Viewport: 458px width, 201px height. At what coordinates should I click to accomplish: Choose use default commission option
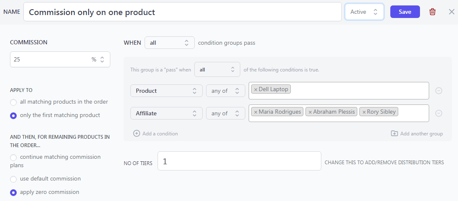coord(13,179)
